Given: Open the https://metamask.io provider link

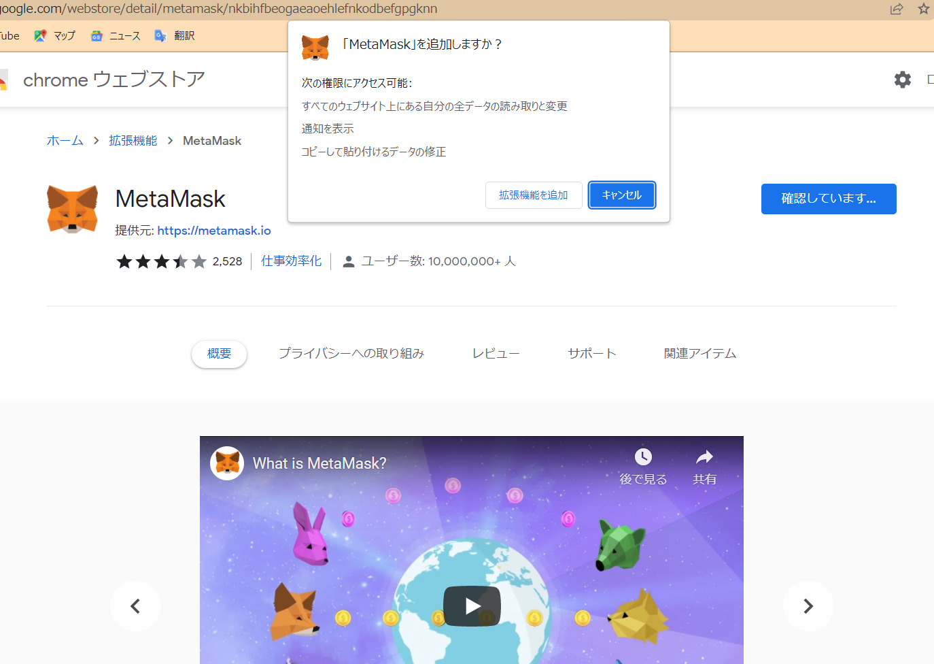Looking at the screenshot, I should (214, 231).
